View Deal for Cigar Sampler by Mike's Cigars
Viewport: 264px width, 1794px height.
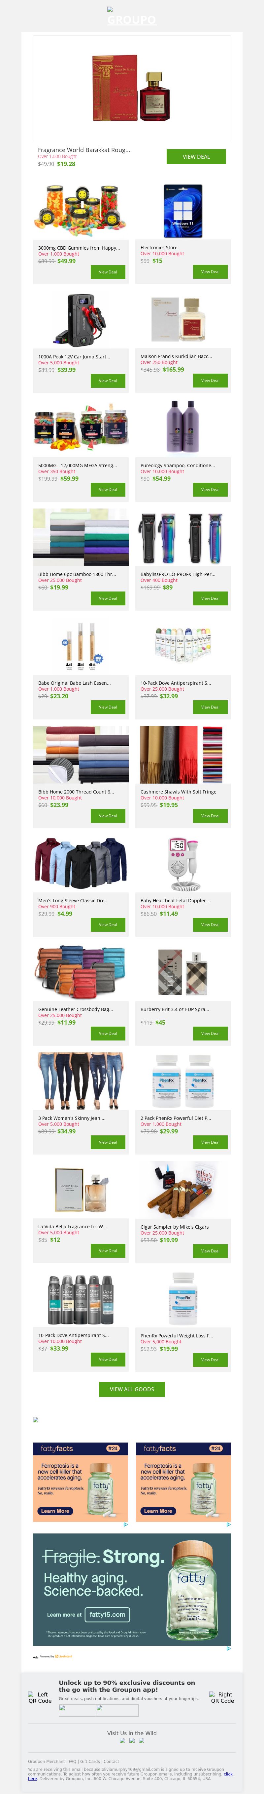(x=210, y=1251)
